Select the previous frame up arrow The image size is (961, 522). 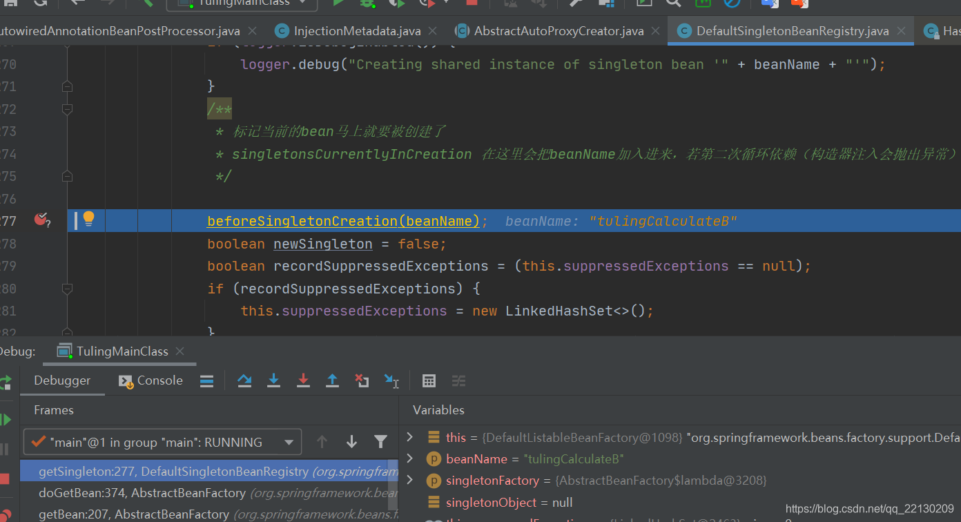pos(322,442)
